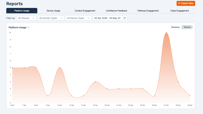Open the Platform Usage tab
Viewport: 203px width, 114px height.
22,11
